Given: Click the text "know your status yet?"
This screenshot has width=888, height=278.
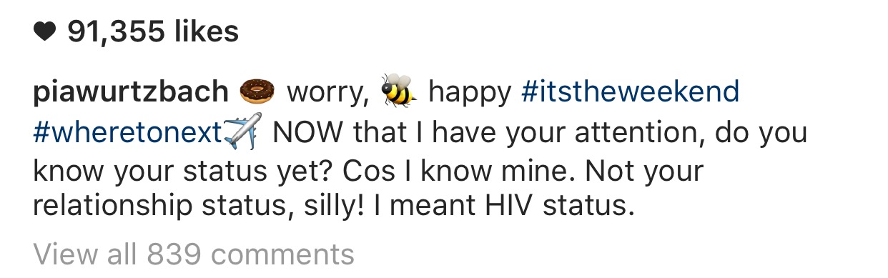Looking at the screenshot, I should point(184,172).
